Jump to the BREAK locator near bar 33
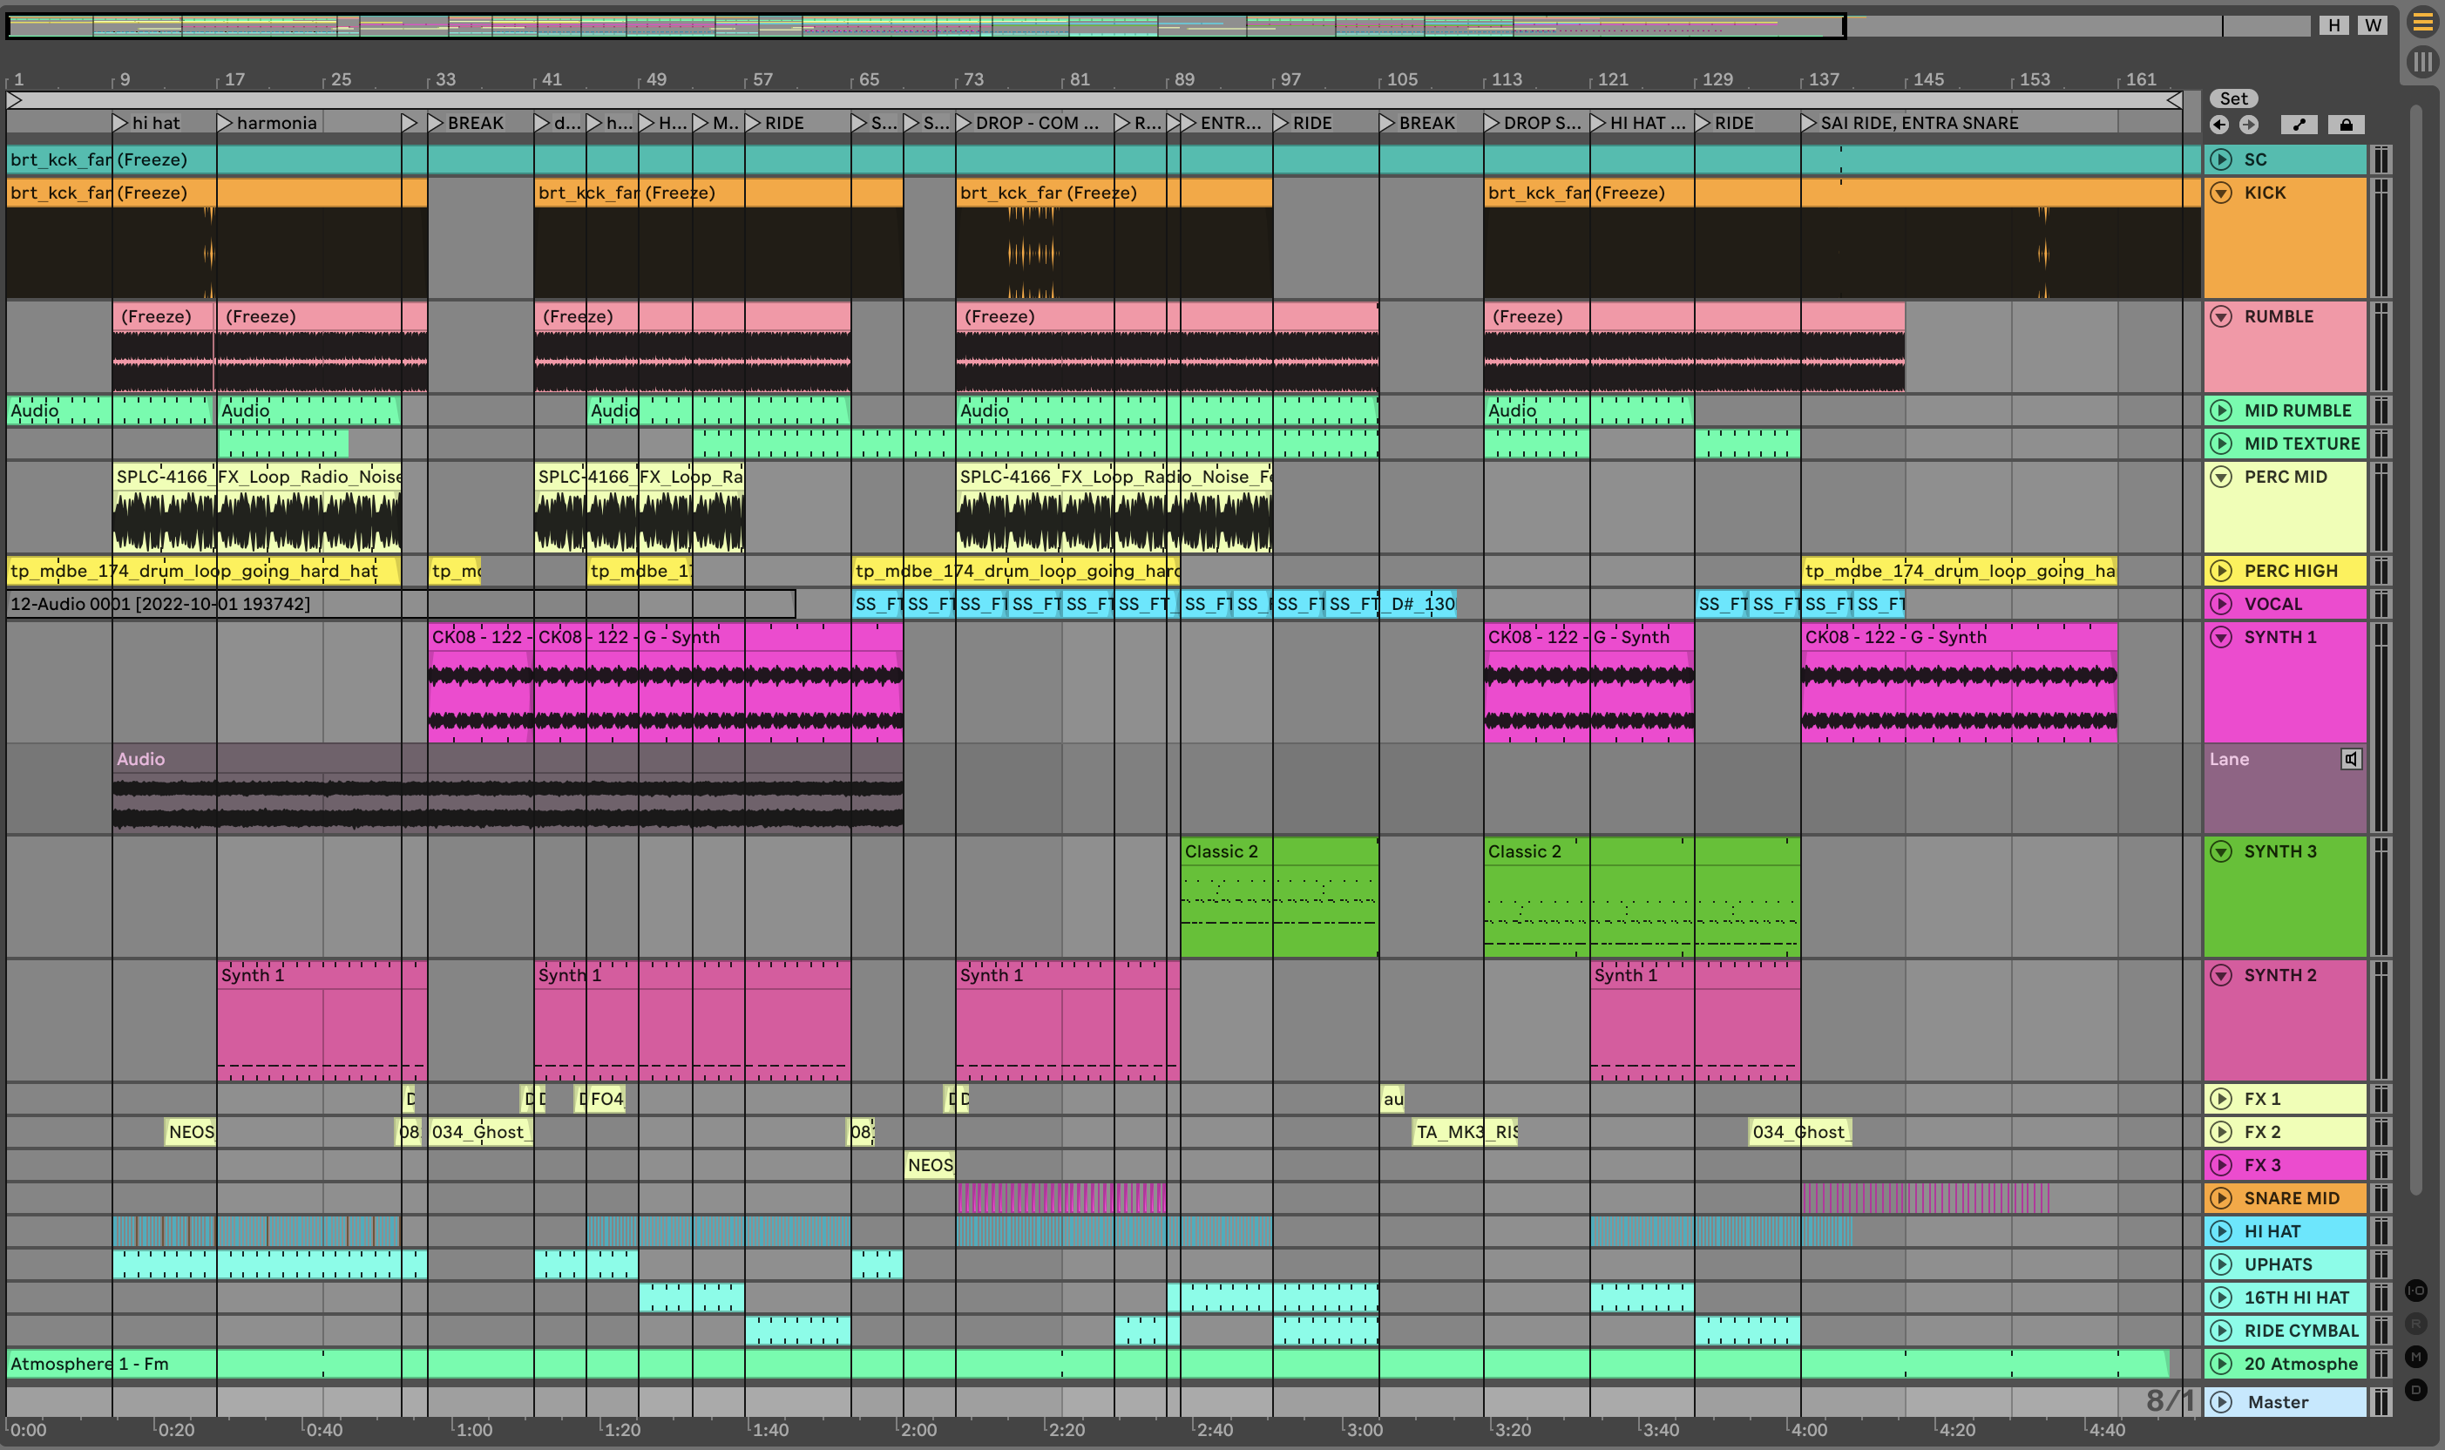This screenshot has width=2445, height=1450. 437,123
